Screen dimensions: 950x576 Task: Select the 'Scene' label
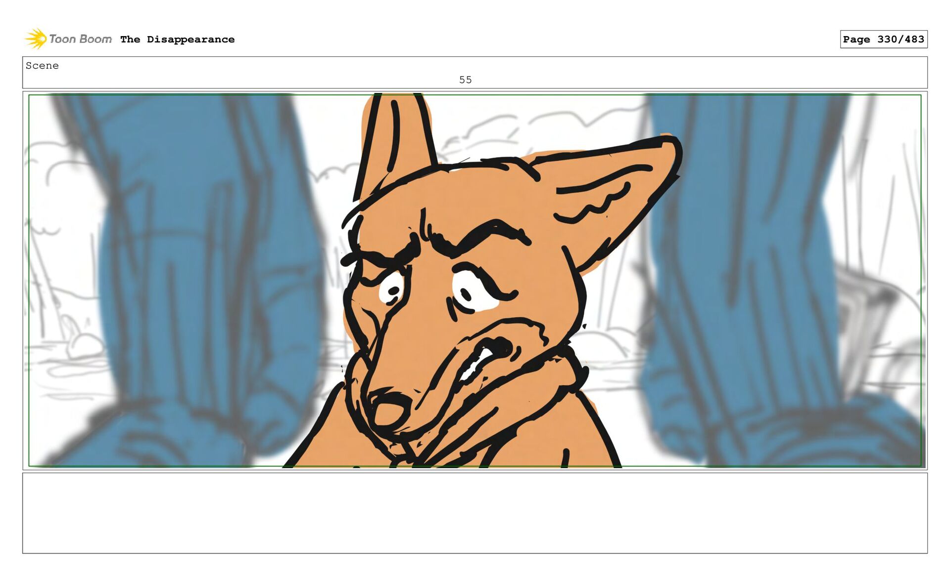tap(42, 66)
